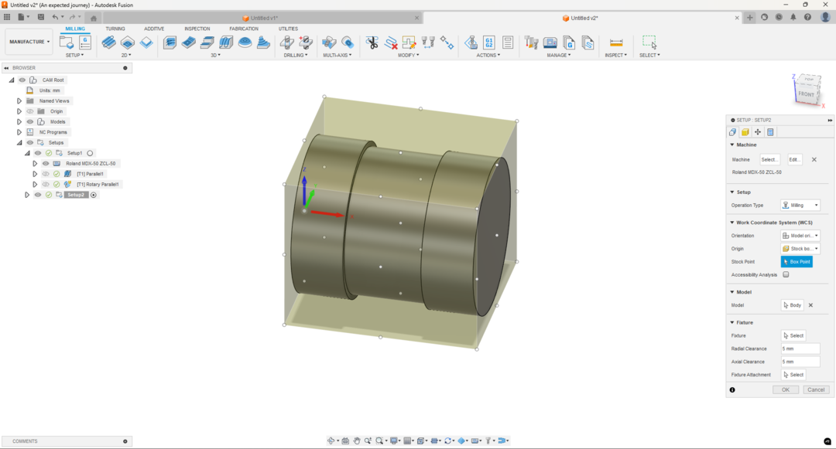The image size is (836, 449).
Task: Open the Tool Library icon
Action: point(531,43)
